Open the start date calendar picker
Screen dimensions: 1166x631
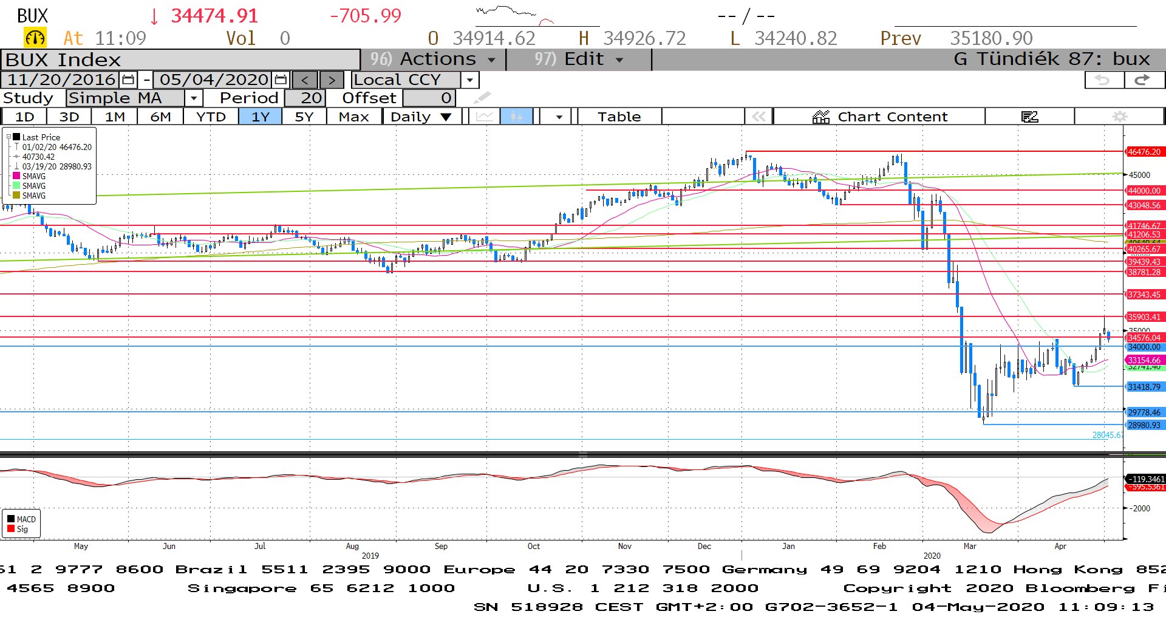pyautogui.click(x=128, y=80)
